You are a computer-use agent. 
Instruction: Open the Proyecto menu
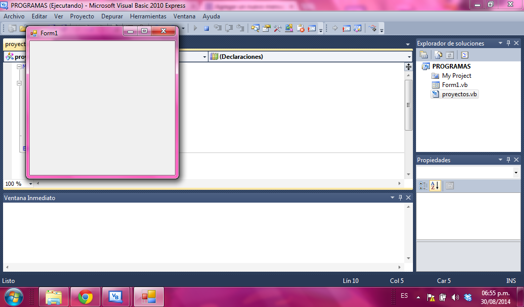coord(82,16)
